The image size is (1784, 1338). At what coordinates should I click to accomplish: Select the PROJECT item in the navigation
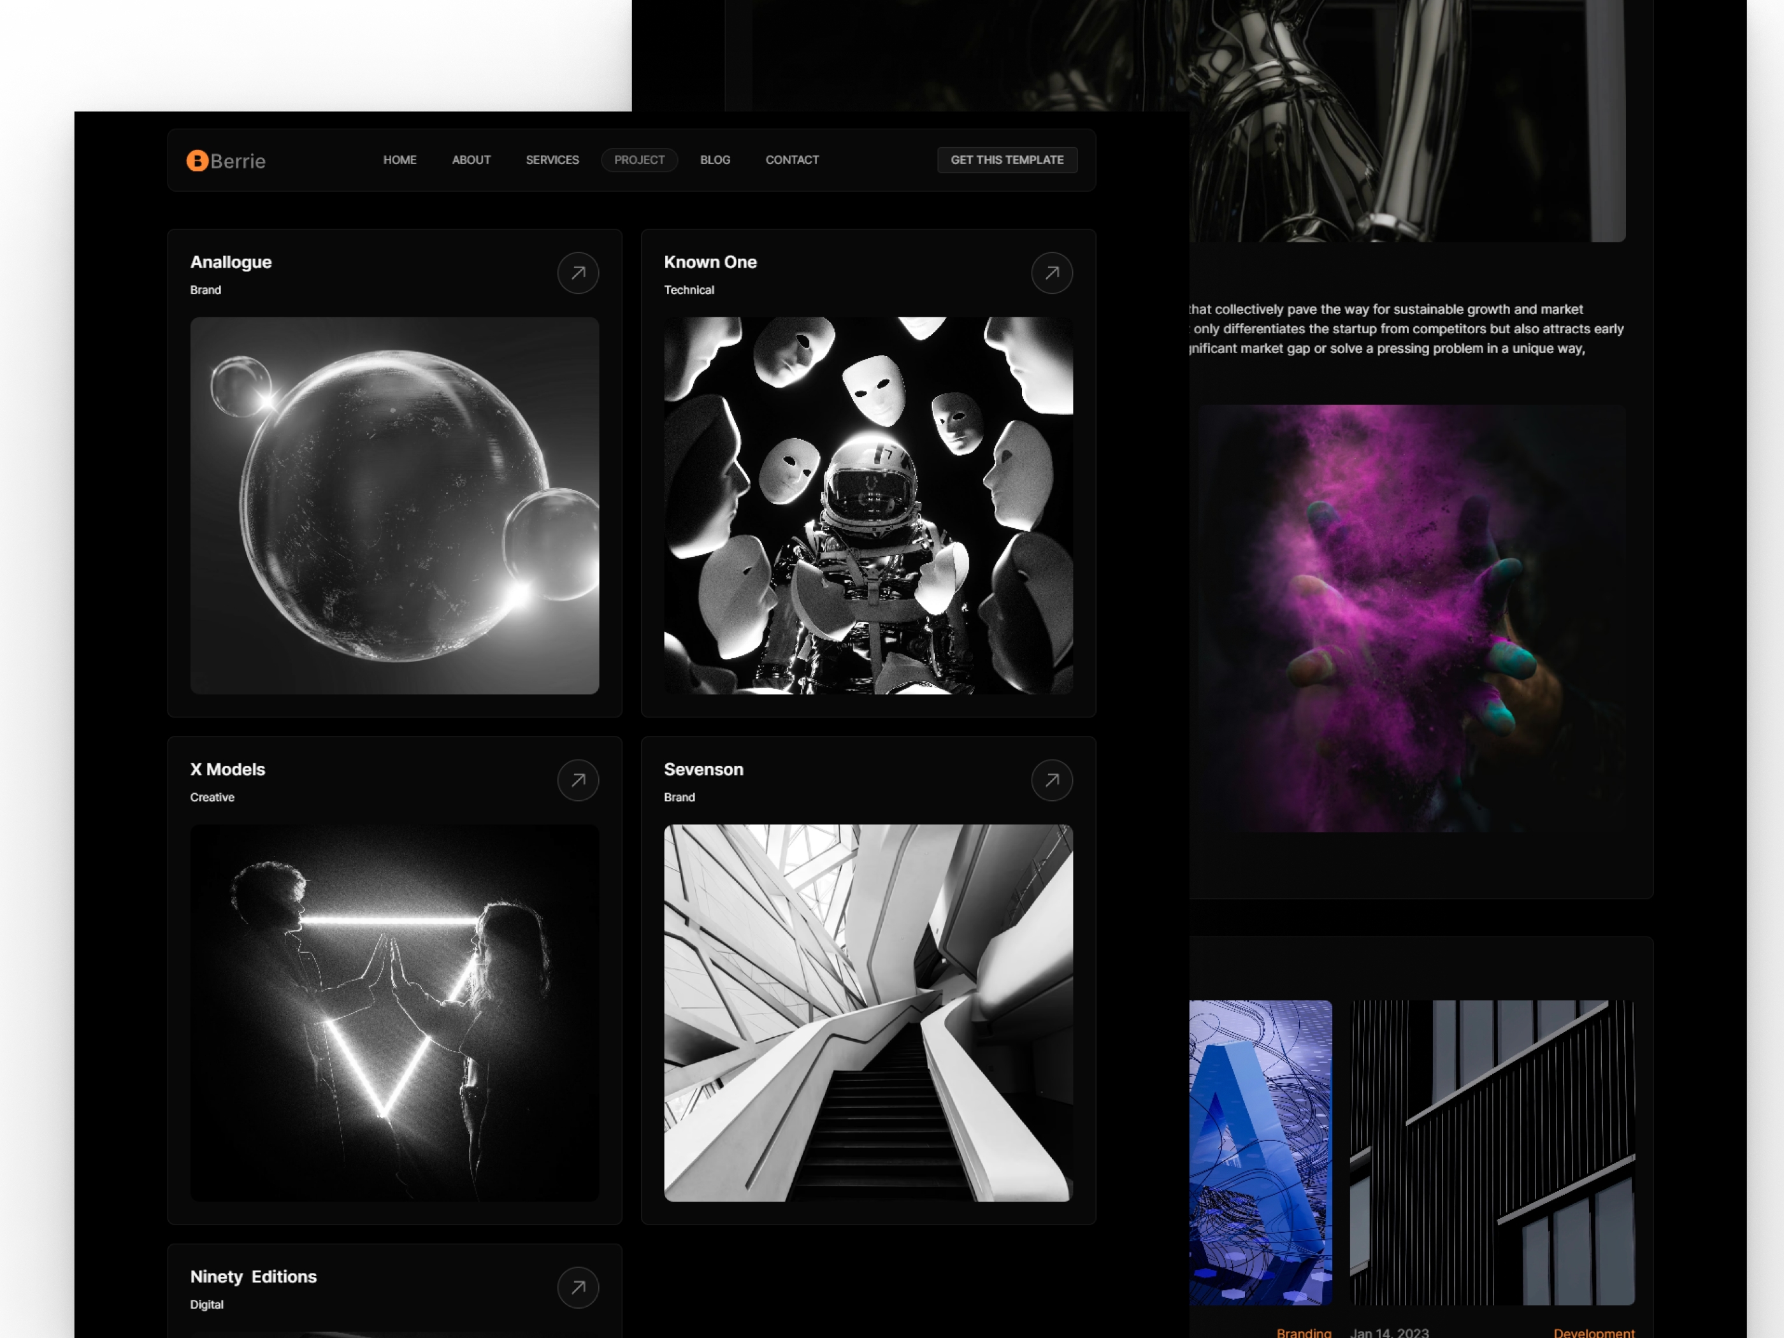click(640, 160)
